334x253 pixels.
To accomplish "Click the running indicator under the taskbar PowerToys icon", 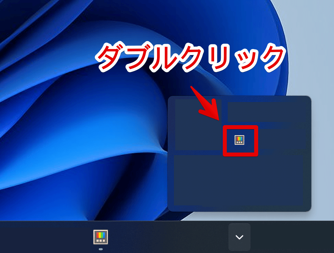I will [x=101, y=249].
